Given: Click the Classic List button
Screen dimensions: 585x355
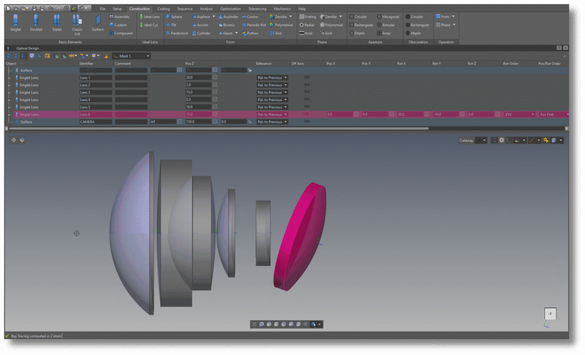Looking at the screenshot, I should coord(77,23).
